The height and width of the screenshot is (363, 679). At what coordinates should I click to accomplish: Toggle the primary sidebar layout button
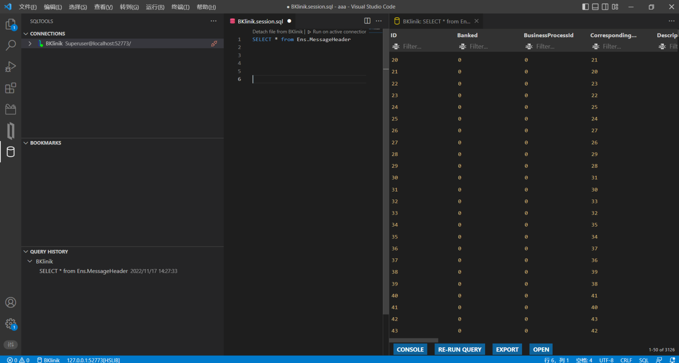click(586, 7)
